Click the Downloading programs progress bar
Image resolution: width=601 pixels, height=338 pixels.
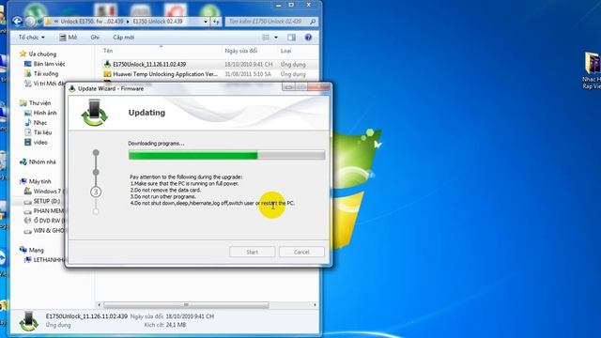(226, 155)
